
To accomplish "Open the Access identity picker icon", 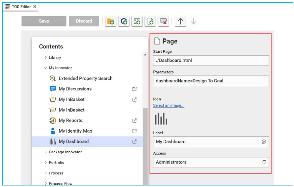I will coord(264,162).
